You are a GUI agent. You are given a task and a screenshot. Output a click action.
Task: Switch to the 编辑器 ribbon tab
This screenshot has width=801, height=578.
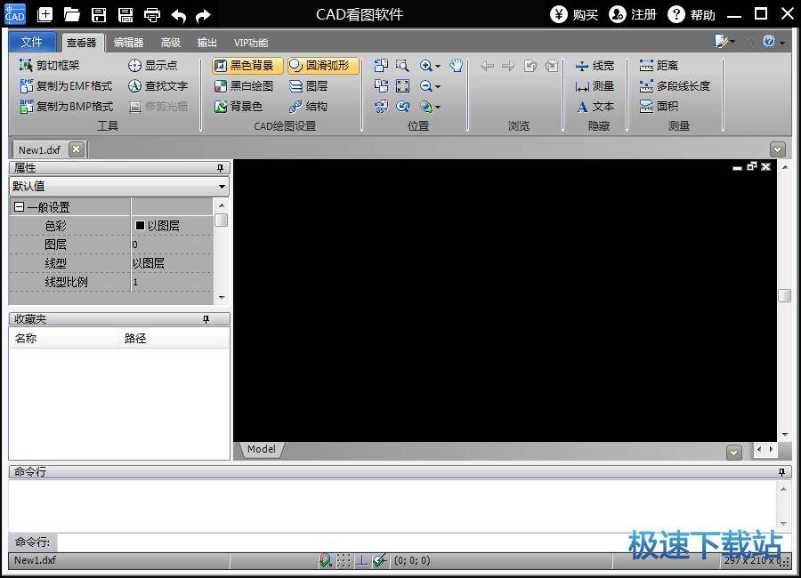point(128,43)
